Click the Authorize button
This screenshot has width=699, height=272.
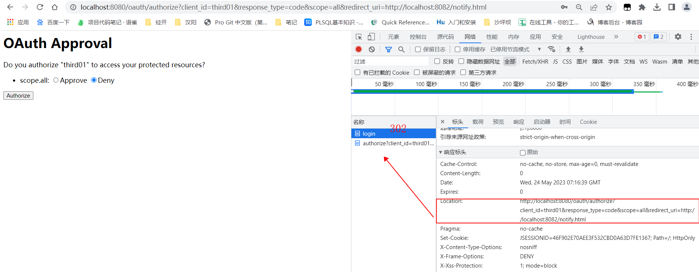18,95
